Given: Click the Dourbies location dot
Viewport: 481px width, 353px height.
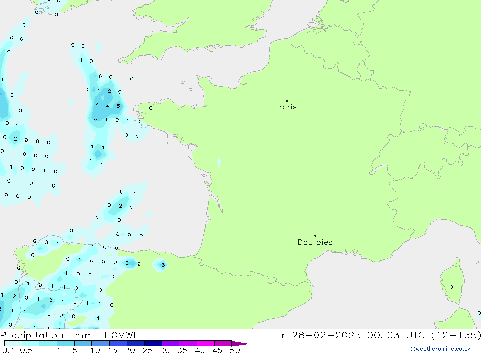Looking at the screenshot, I should [x=316, y=236].
